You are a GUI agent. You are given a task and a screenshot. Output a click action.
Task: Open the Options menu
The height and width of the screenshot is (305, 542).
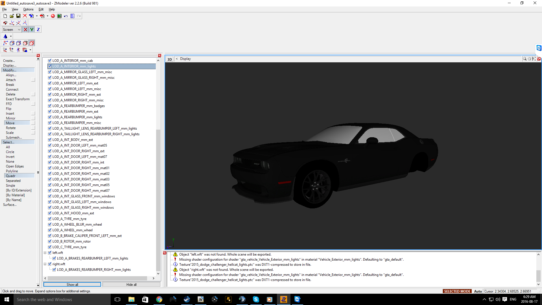[x=28, y=9]
